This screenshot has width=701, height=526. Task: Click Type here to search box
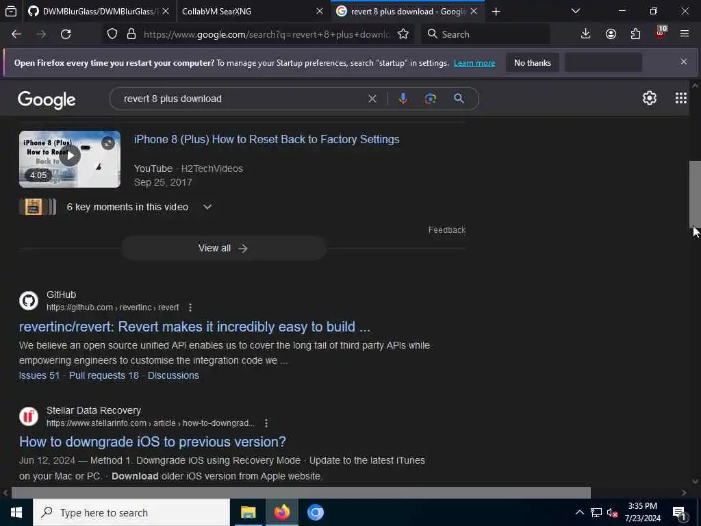131,512
